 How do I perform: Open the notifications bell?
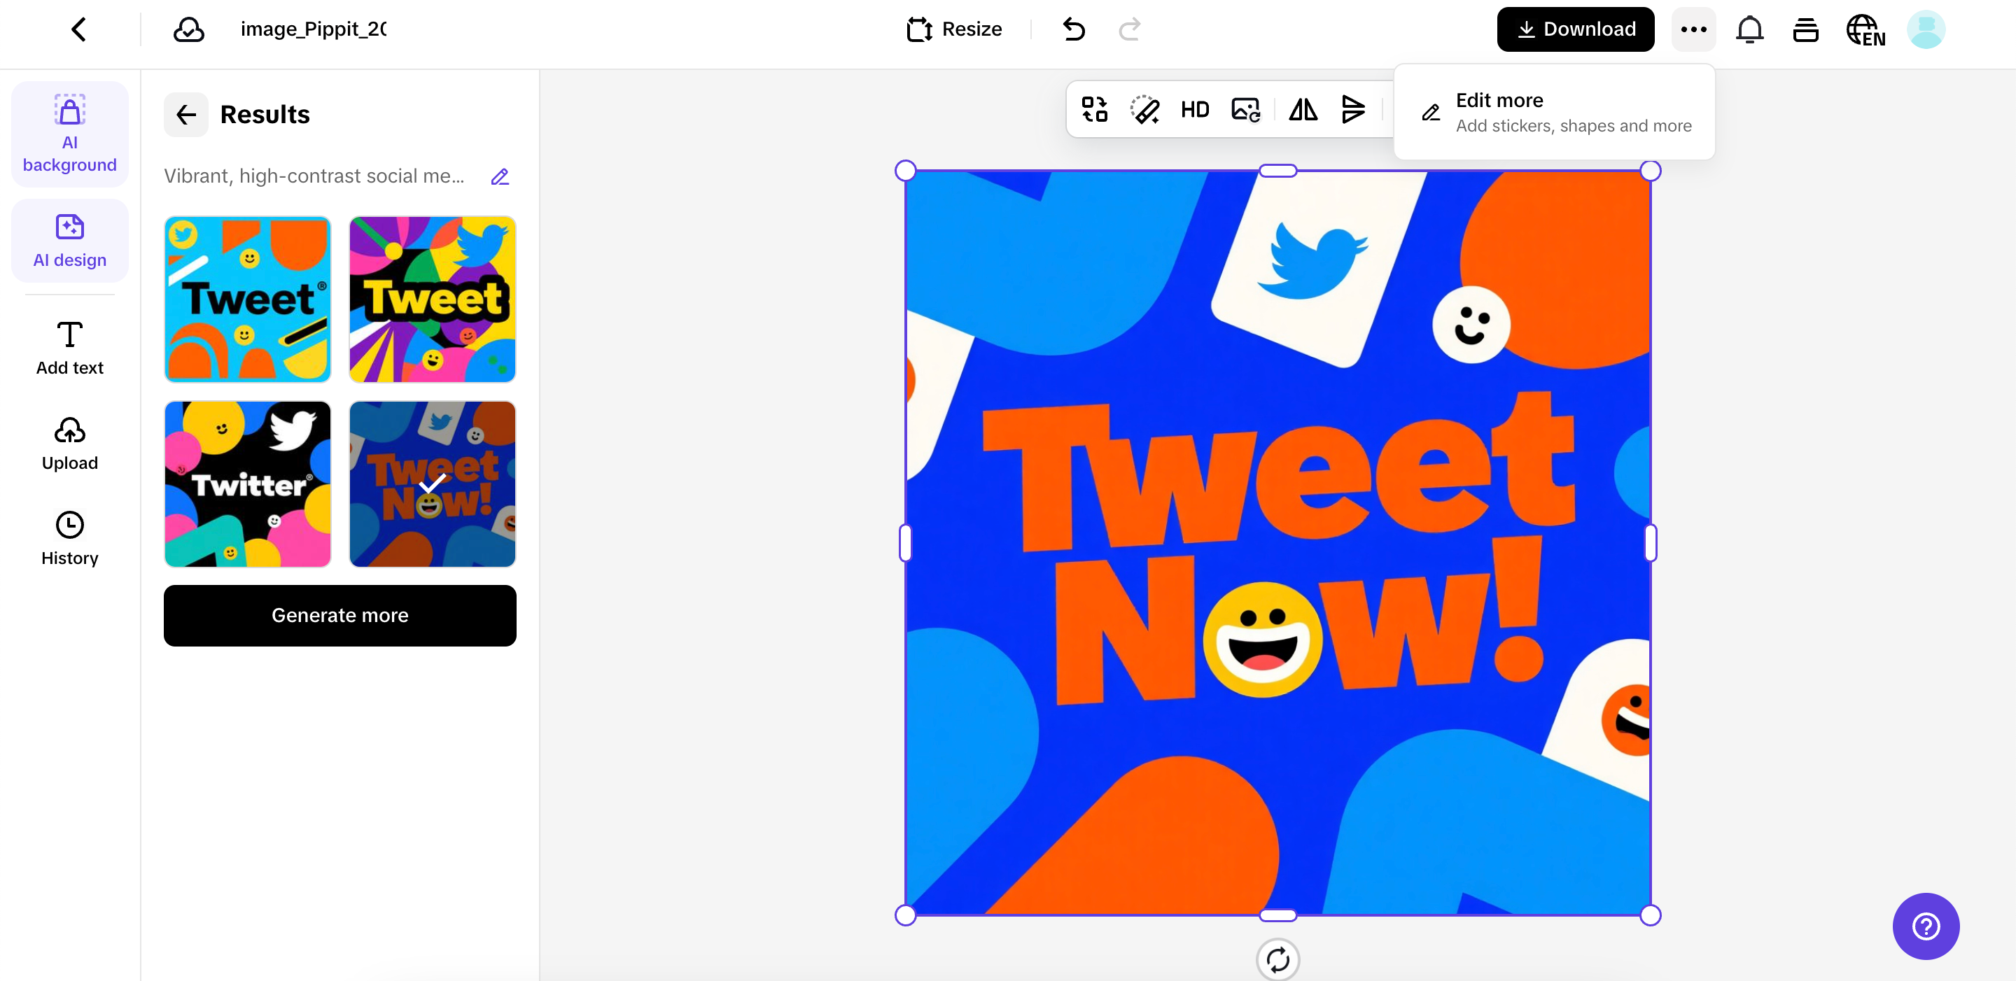(x=1749, y=29)
